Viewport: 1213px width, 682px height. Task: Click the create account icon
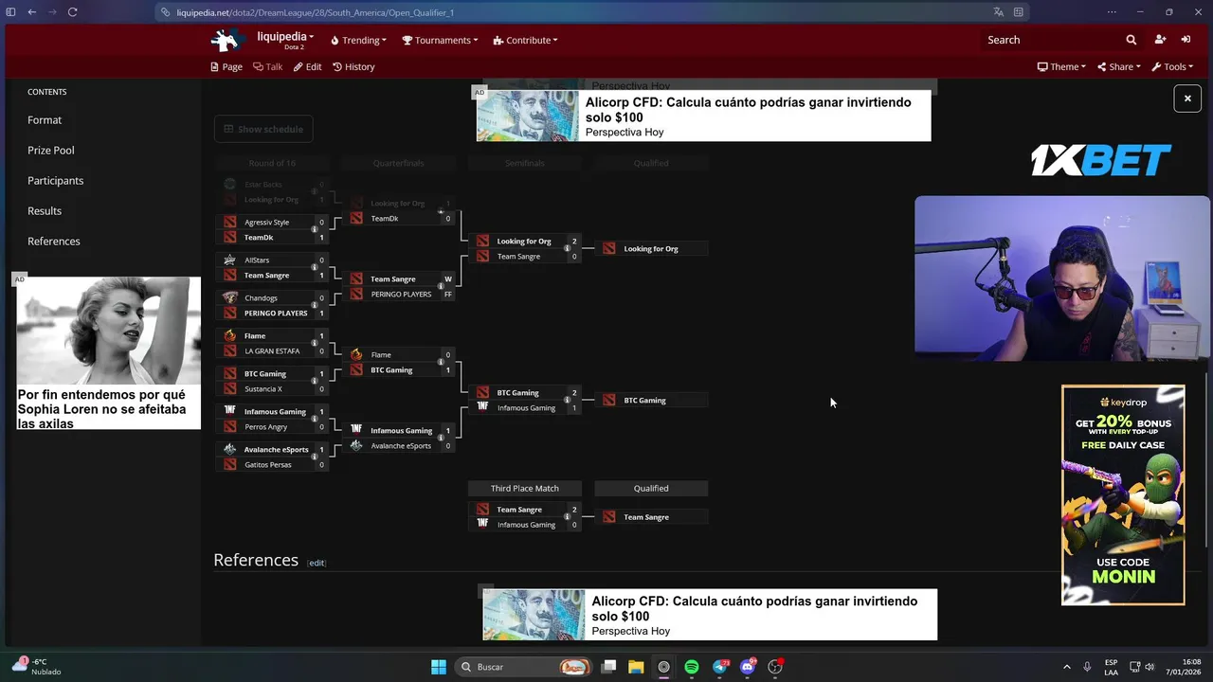pos(1160,40)
